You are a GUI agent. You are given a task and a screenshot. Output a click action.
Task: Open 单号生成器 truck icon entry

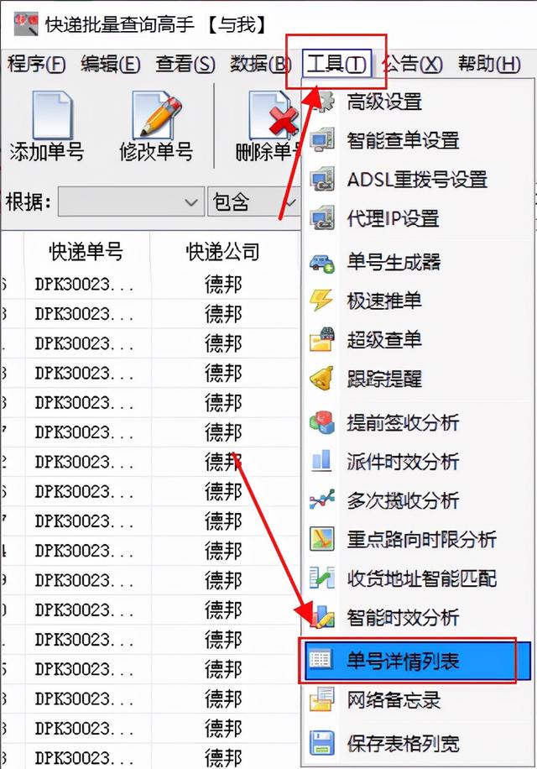[322, 263]
